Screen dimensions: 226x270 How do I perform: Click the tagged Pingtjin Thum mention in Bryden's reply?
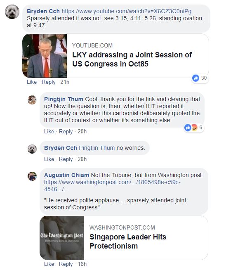coord(97,148)
